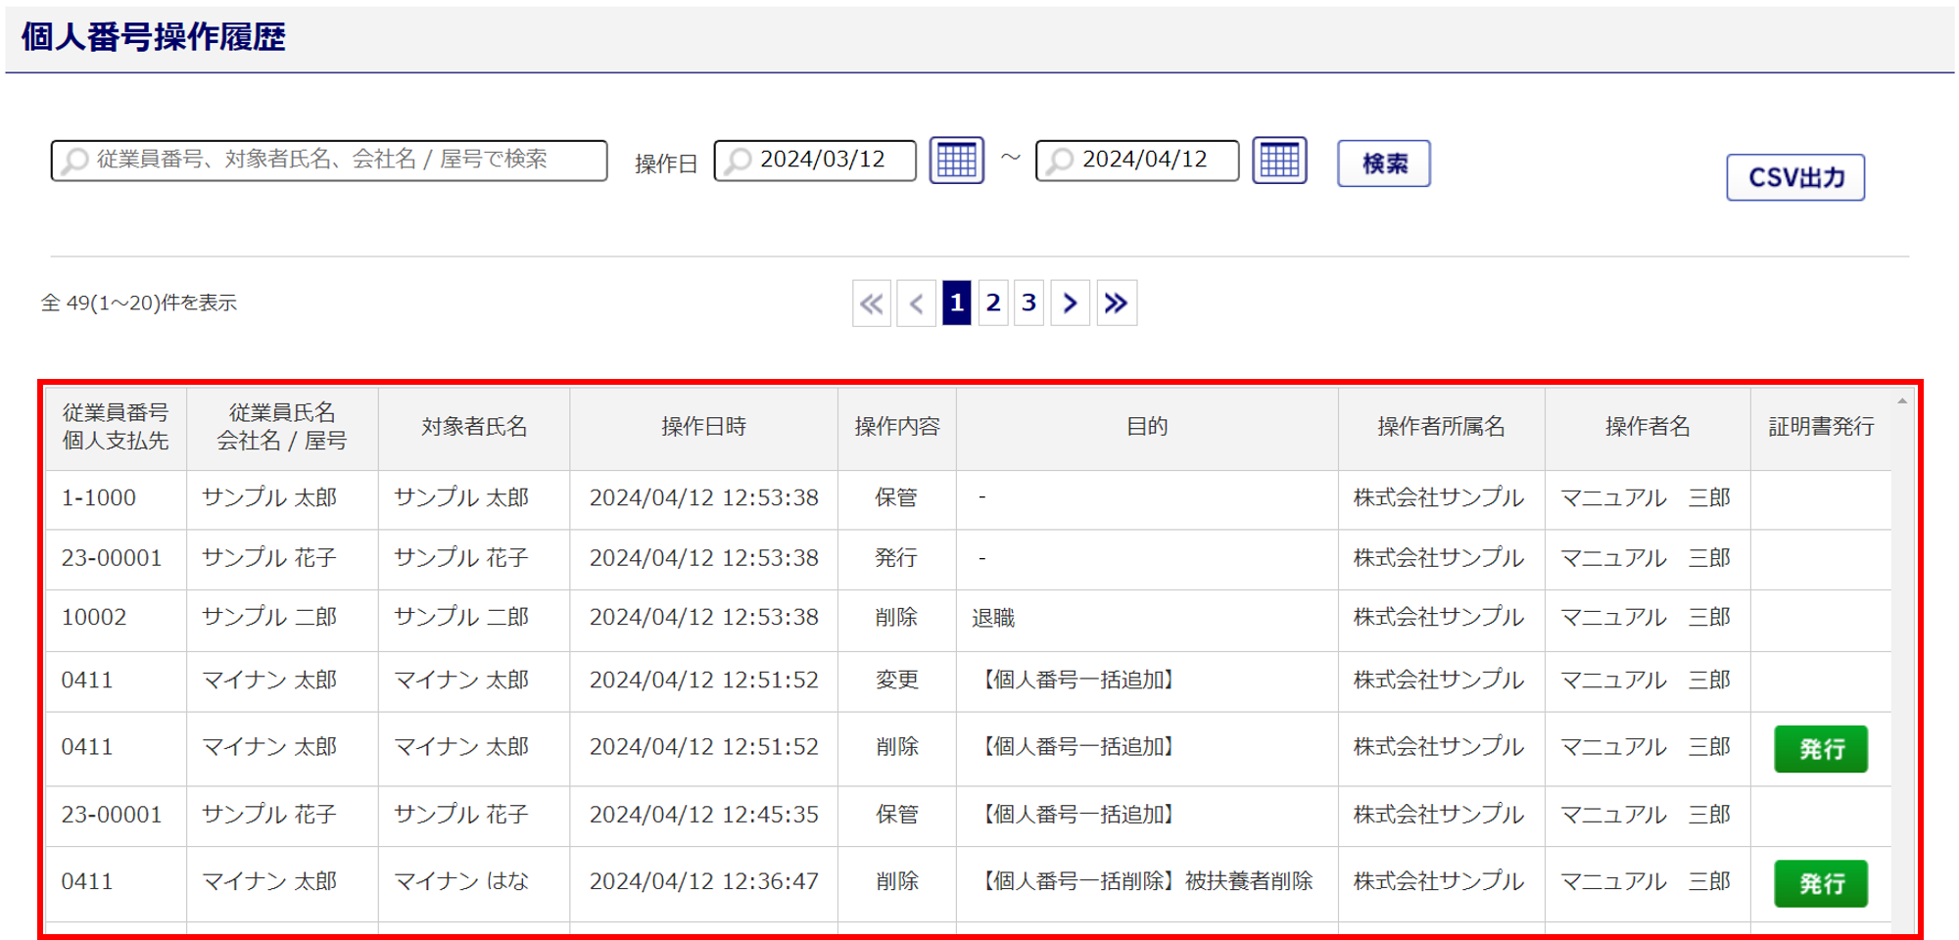Screen dimensions: 1959x940
Task: Go to previous page with left arrow
Action: [x=916, y=304]
